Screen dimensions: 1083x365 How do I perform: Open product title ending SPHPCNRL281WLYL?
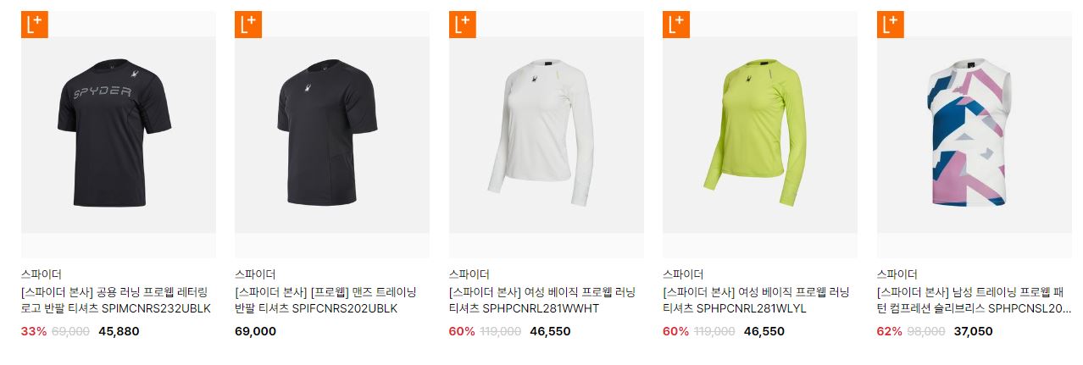[756, 301]
